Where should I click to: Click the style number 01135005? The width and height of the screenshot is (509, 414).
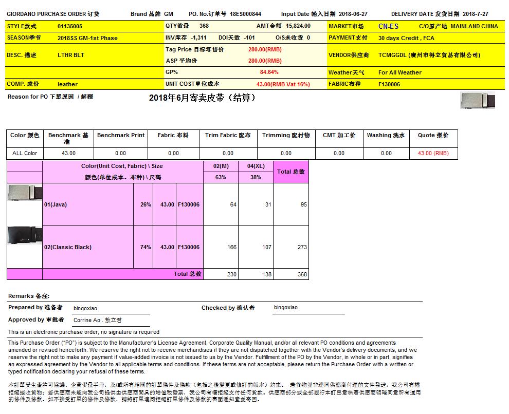[x=70, y=26]
